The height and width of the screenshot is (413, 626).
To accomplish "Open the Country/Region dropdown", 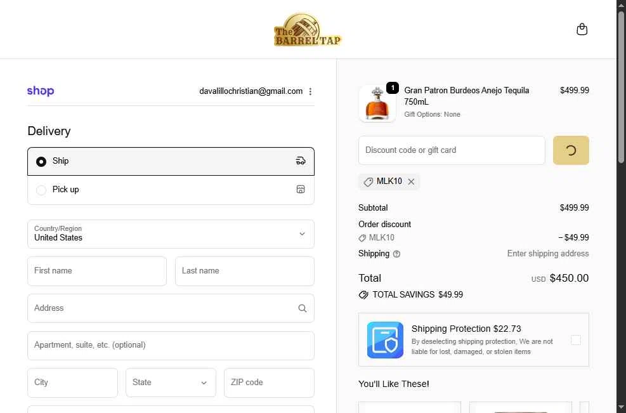I will (171, 234).
